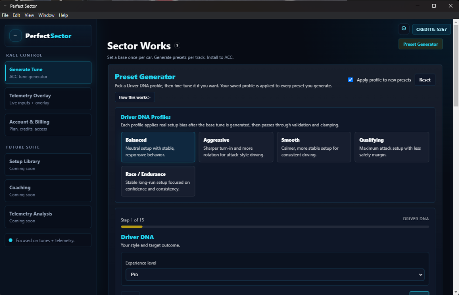Select the Balanced DNA profile
The image size is (459, 295).
click(158, 147)
